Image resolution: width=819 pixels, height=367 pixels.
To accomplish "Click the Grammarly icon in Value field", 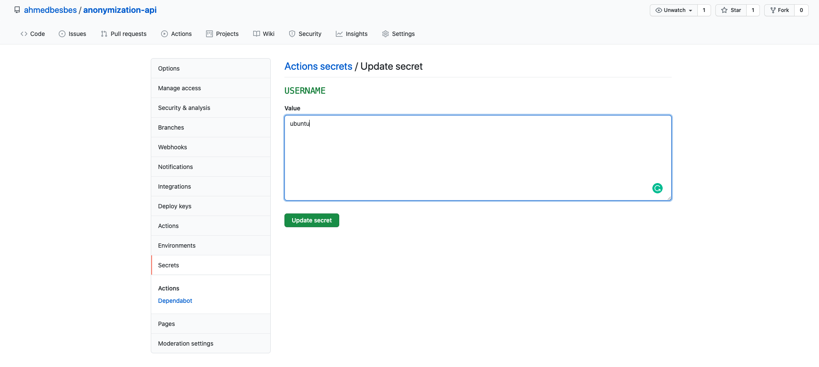I will tap(658, 188).
